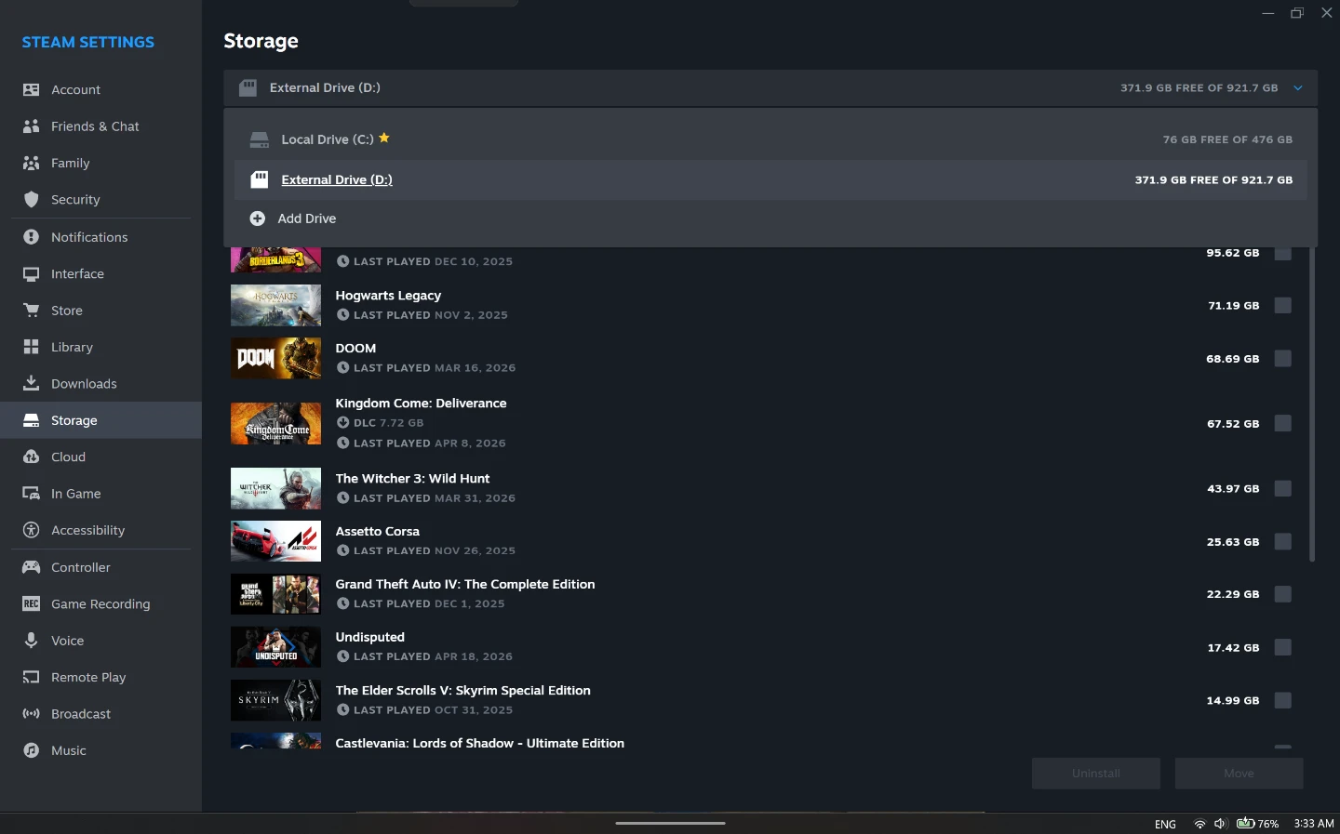
Task: Click the Local Drive (C:) disk icon
Action: (260, 139)
